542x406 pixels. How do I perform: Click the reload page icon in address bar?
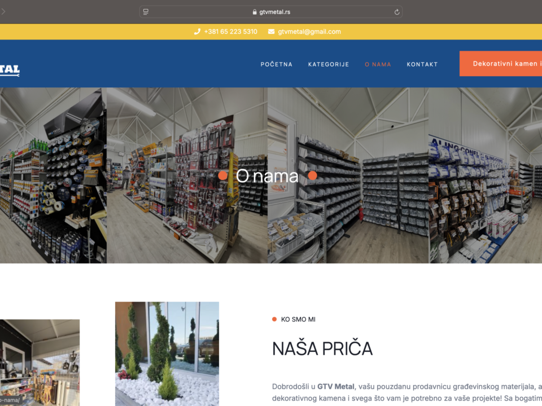click(x=396, y=12)
